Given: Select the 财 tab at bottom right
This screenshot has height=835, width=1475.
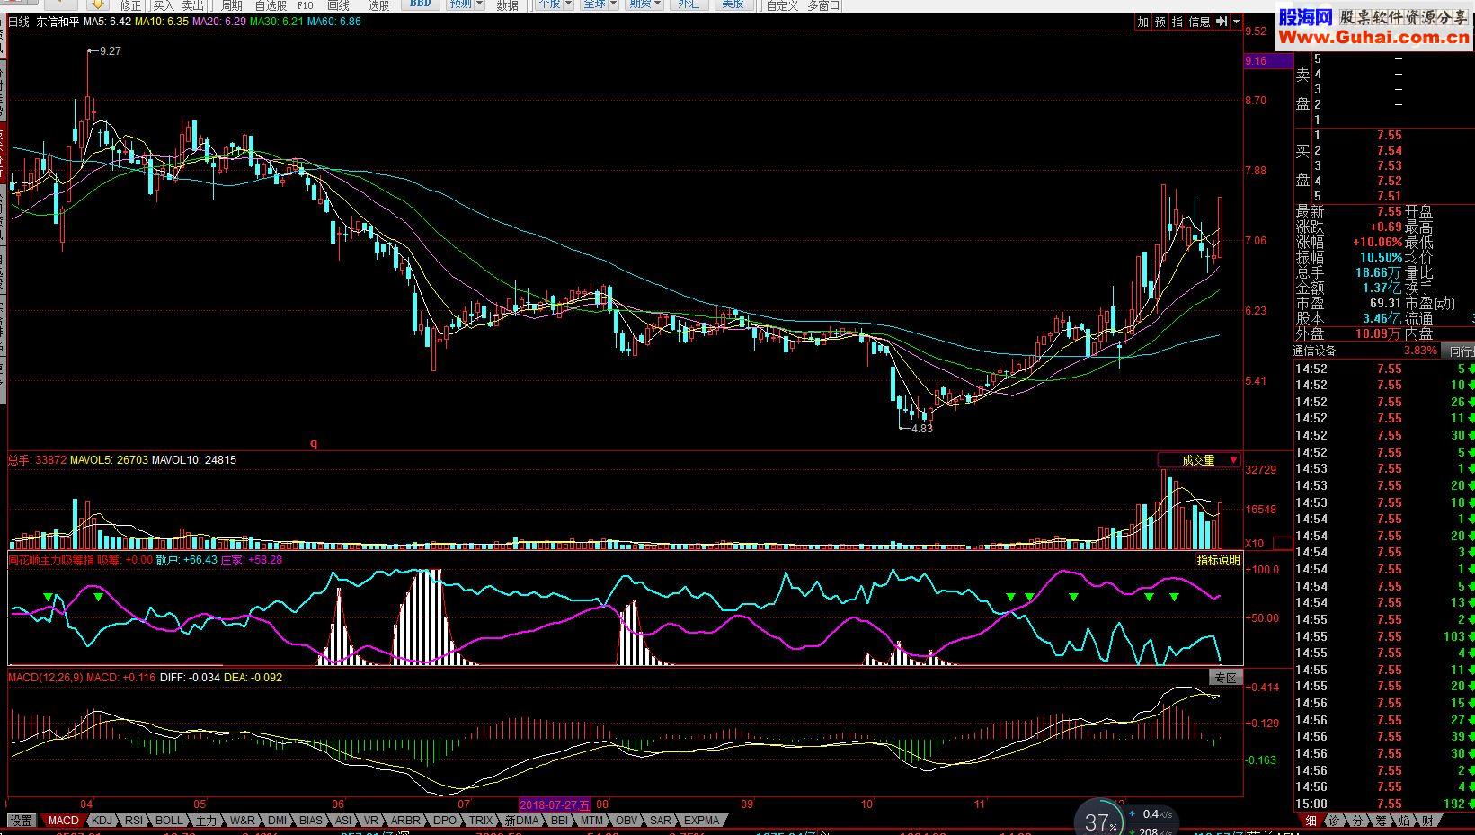Looking at the screenshot, I should (1428, 821).
